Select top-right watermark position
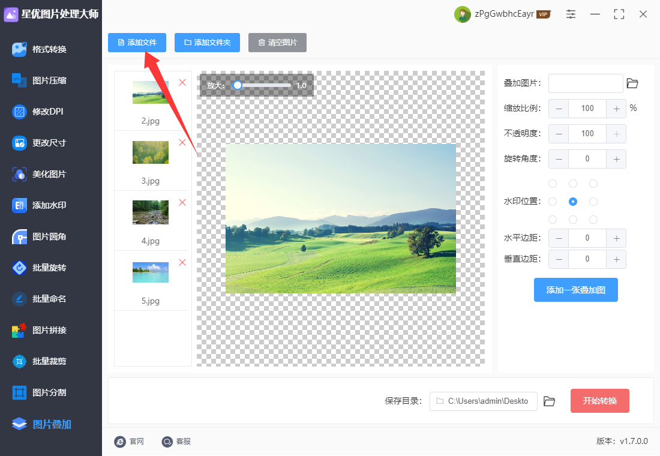Viewport: 660px width, 456px height. pos(593,184)
